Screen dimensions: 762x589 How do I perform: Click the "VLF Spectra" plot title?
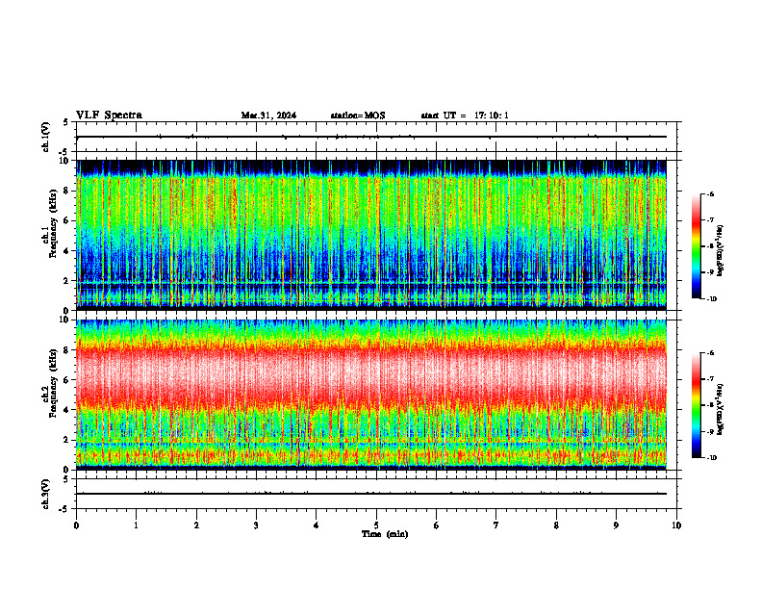109,115
